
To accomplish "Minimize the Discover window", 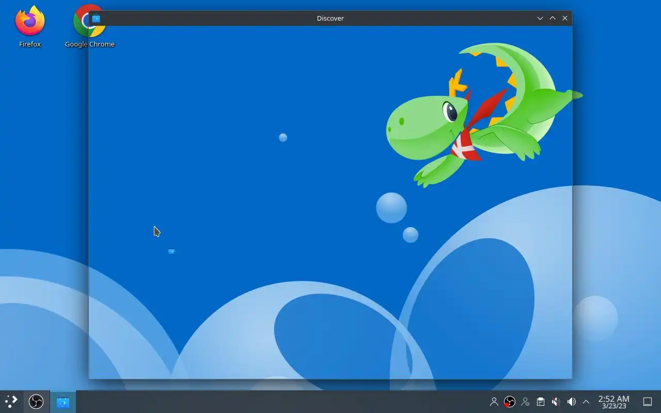I will tap(540, 18).
